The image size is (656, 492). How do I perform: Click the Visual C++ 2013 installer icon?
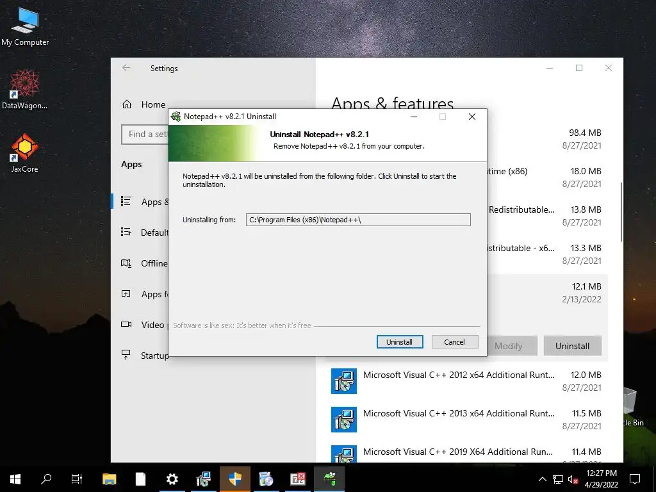(344, 420)
